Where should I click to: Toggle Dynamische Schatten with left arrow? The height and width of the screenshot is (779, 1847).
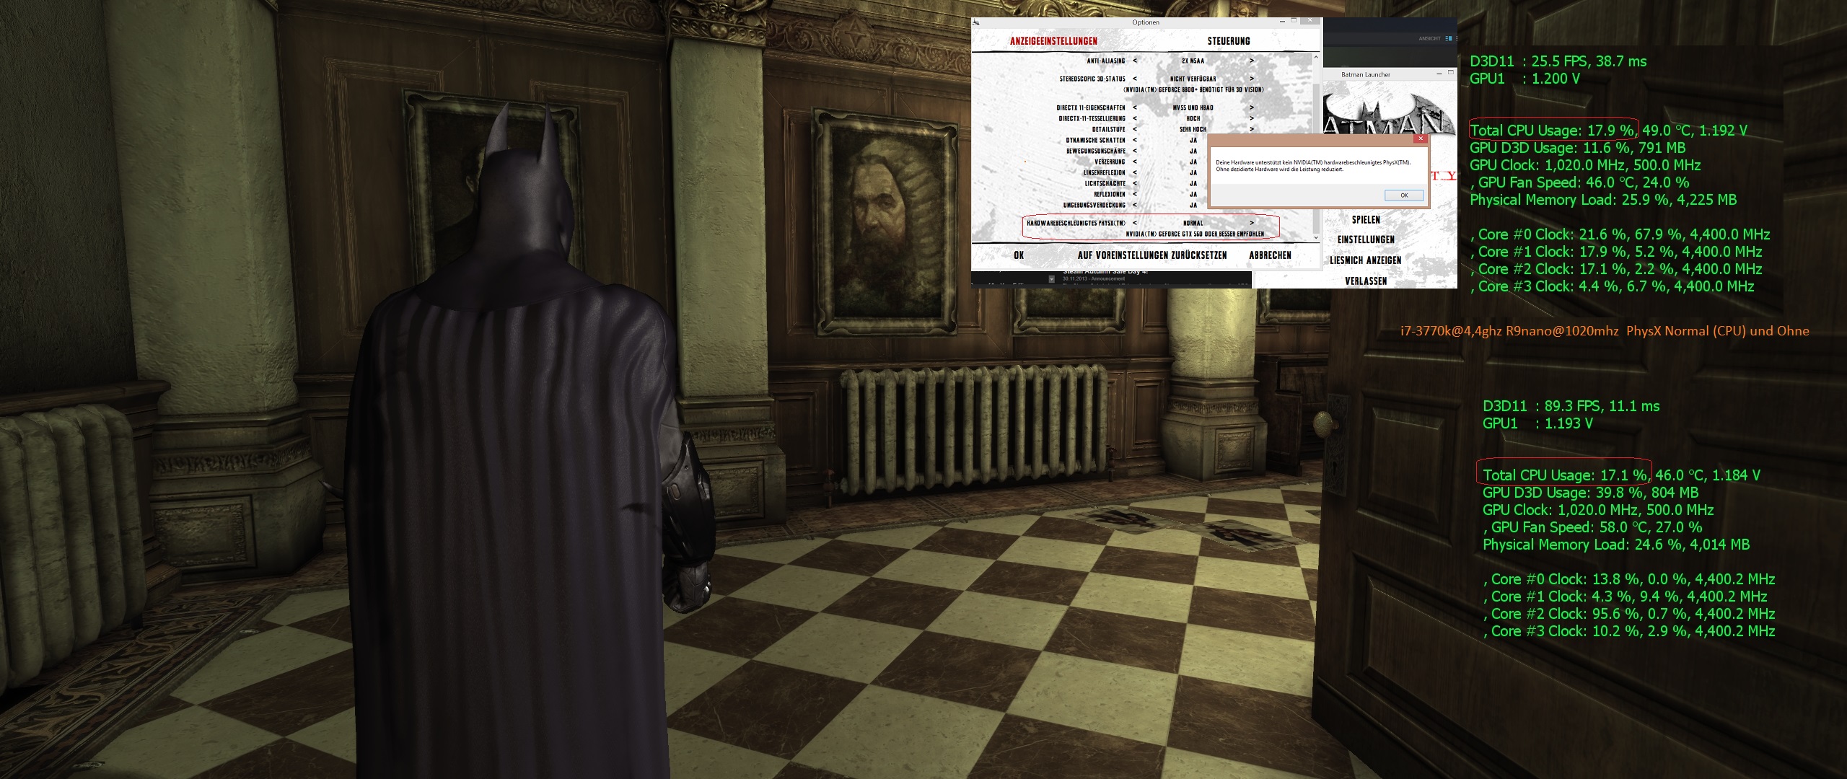tap(1135, 140)
